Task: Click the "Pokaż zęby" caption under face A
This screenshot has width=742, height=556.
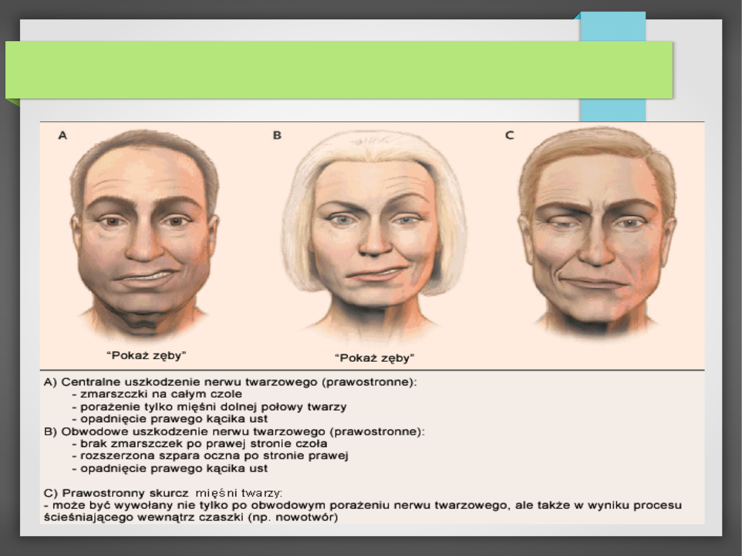Action: tap(146, 356)
